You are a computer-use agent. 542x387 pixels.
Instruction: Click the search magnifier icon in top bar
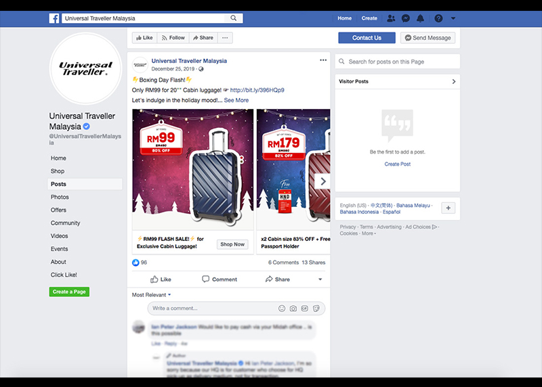(x=234, y=18)
